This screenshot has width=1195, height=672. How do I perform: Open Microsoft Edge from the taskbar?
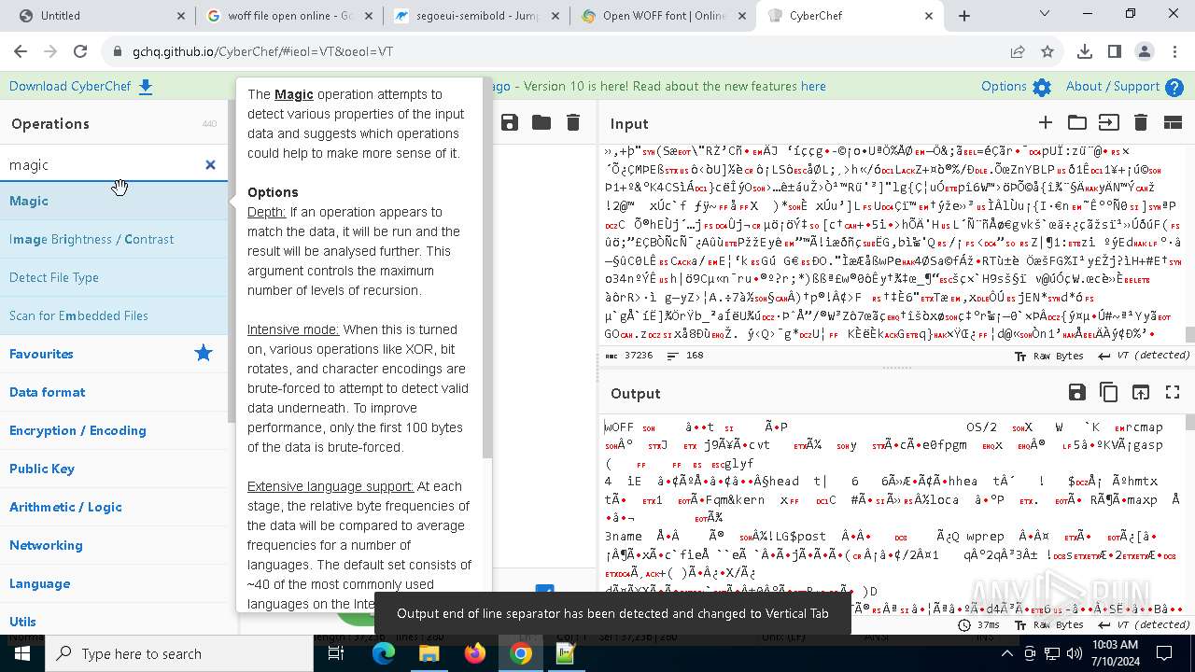coord(384,653)
